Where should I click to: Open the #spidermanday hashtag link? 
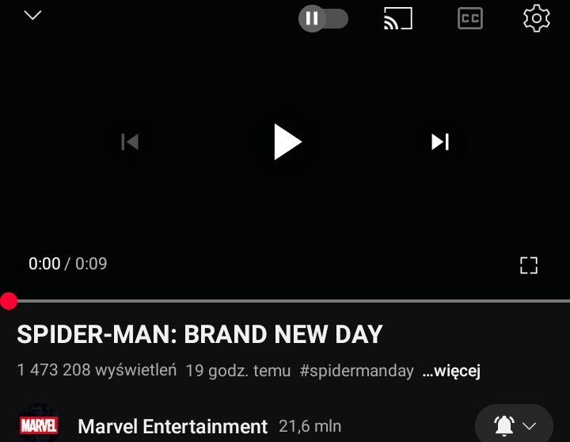pos(356,371)
